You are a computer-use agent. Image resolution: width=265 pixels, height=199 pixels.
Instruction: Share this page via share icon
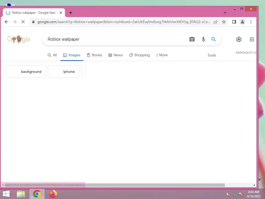216,22
